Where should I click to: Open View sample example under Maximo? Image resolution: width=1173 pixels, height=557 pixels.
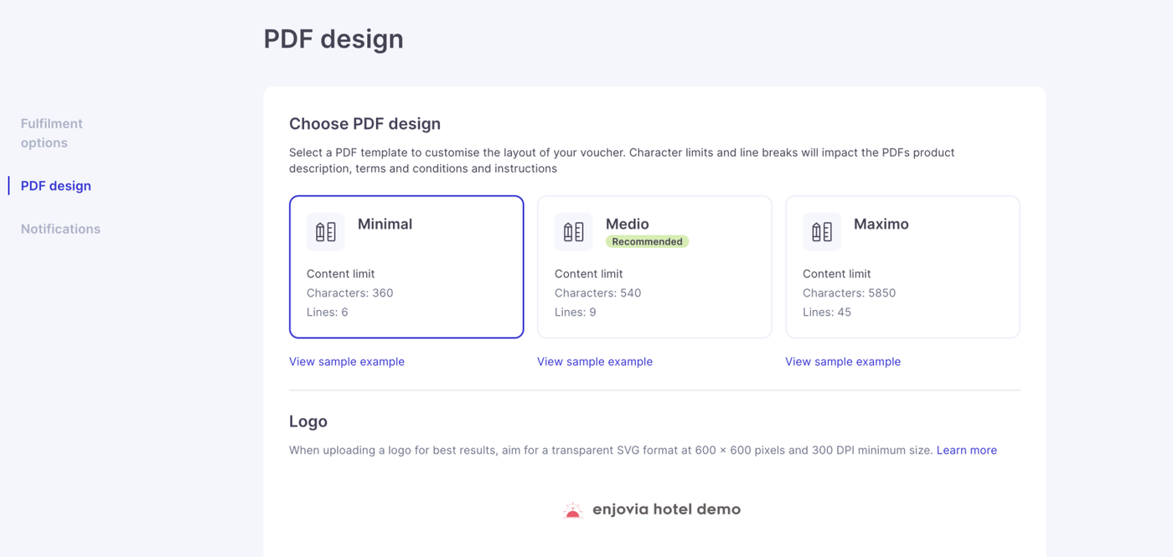click(x=843, y=362)
